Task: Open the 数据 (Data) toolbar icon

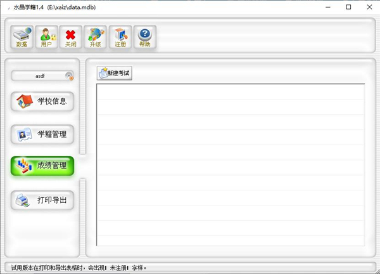Action: click(x=22, y=37)
